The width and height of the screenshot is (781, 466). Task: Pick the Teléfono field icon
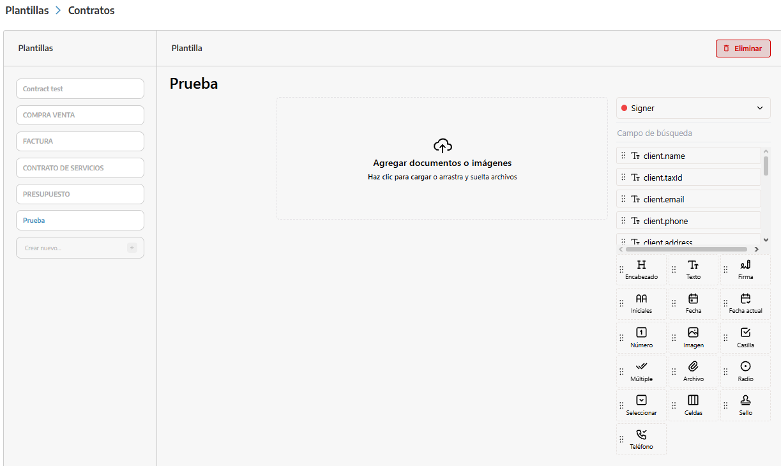641,434
